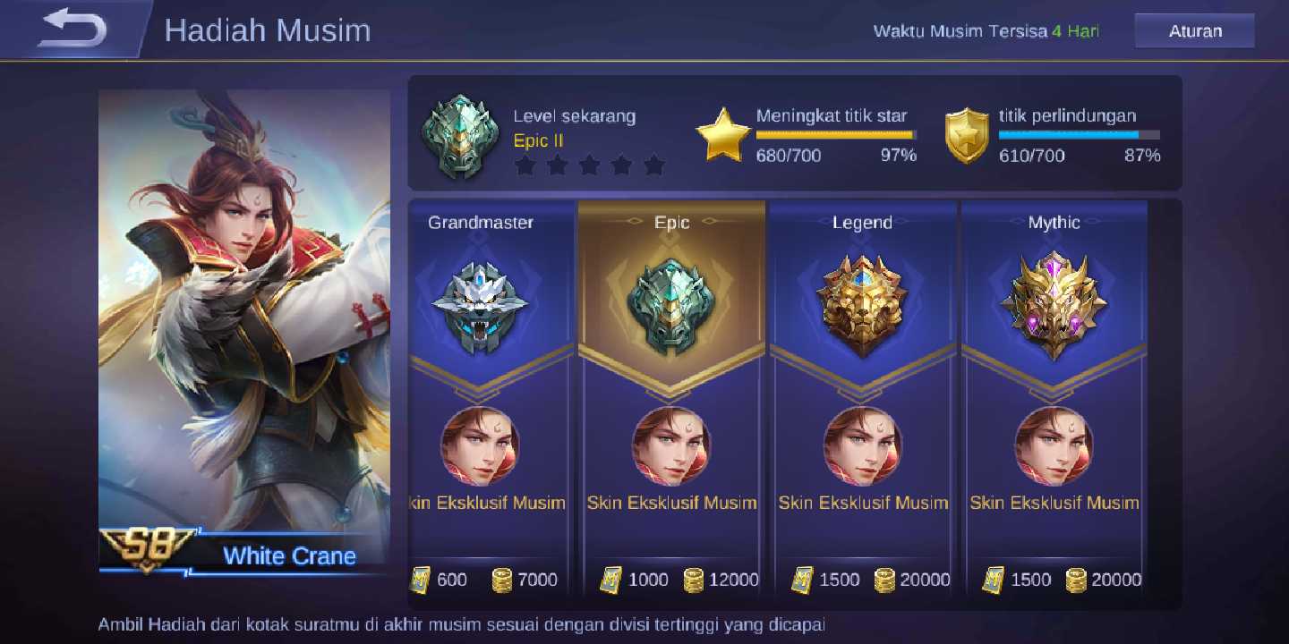Open the Aturan rules button
1289x644 pixels.
1195,31
